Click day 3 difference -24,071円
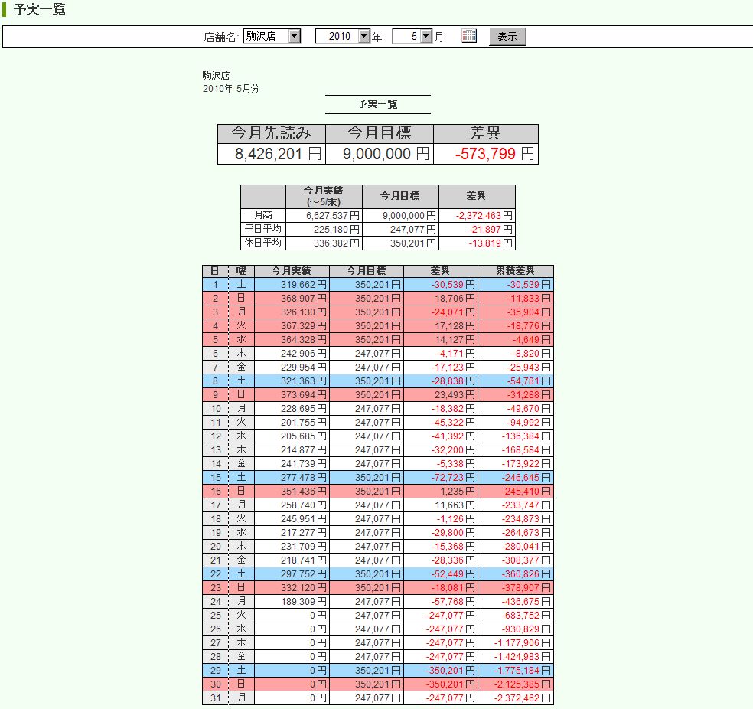Viewport: 753px width, 709px height. pyautogui.click(x=441, y=312)
